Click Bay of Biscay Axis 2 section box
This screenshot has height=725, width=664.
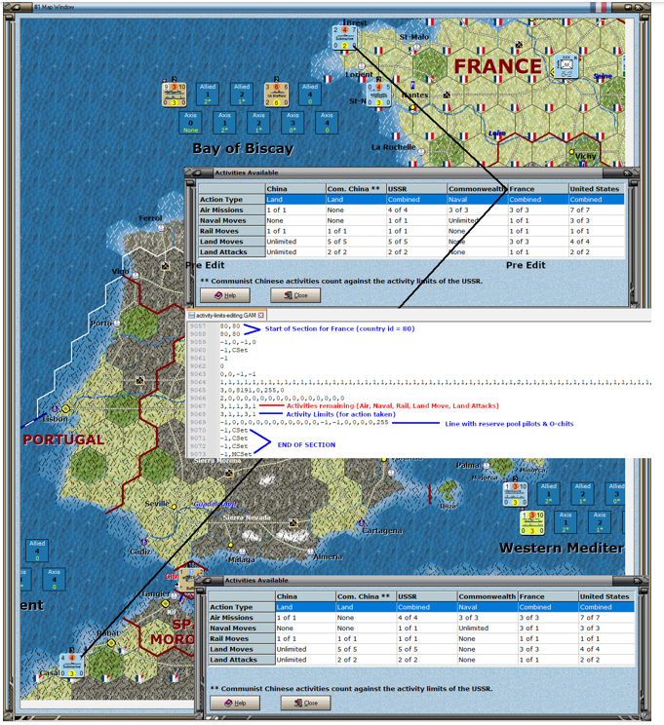[x=258, y=123]
